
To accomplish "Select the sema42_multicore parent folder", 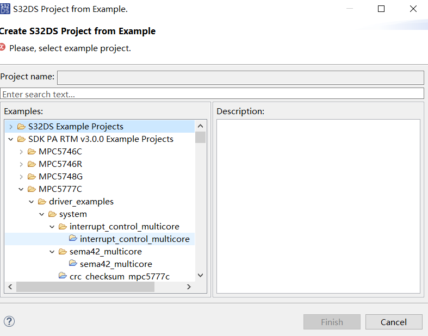I will click(x=106, y=252).
